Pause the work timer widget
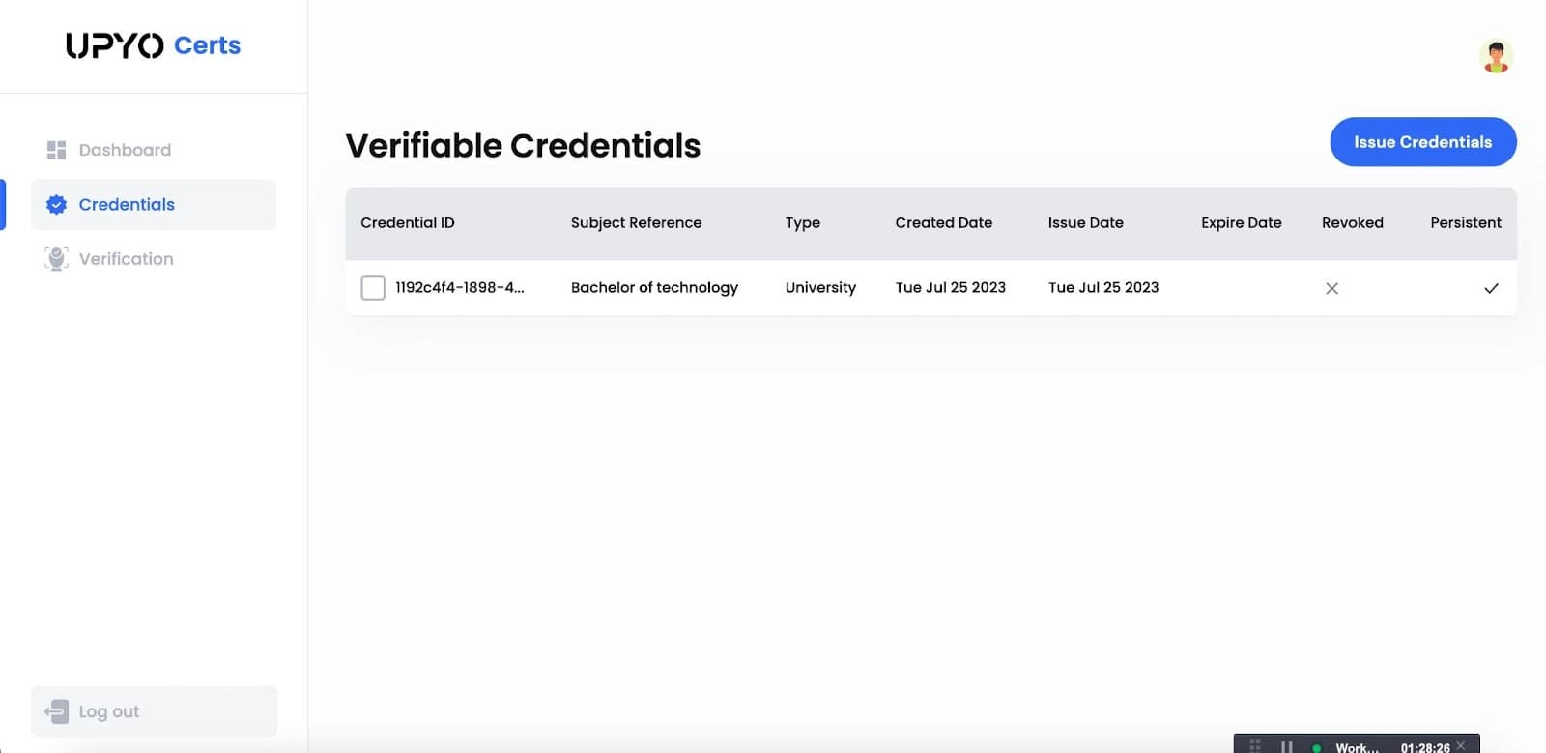This screenshot has height=753, width=1546. click(1286, 747)
